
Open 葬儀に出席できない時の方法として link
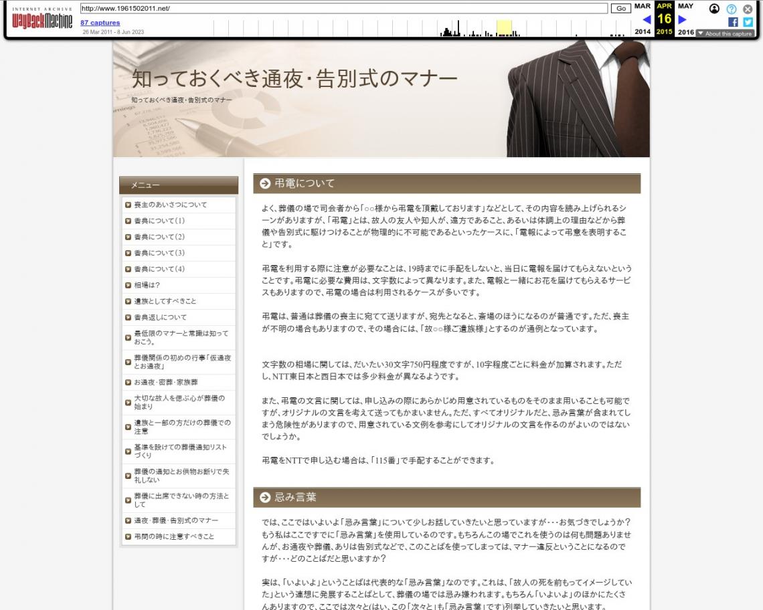181,500
